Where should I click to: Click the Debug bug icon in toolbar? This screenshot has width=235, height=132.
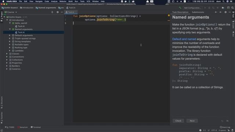[209, 8]
